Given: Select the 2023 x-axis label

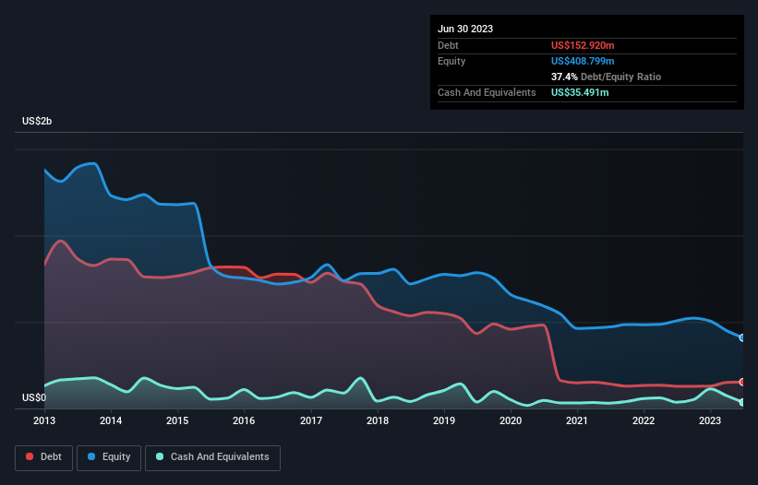Looking at the screenshot, I should click(x=710, y=420).
